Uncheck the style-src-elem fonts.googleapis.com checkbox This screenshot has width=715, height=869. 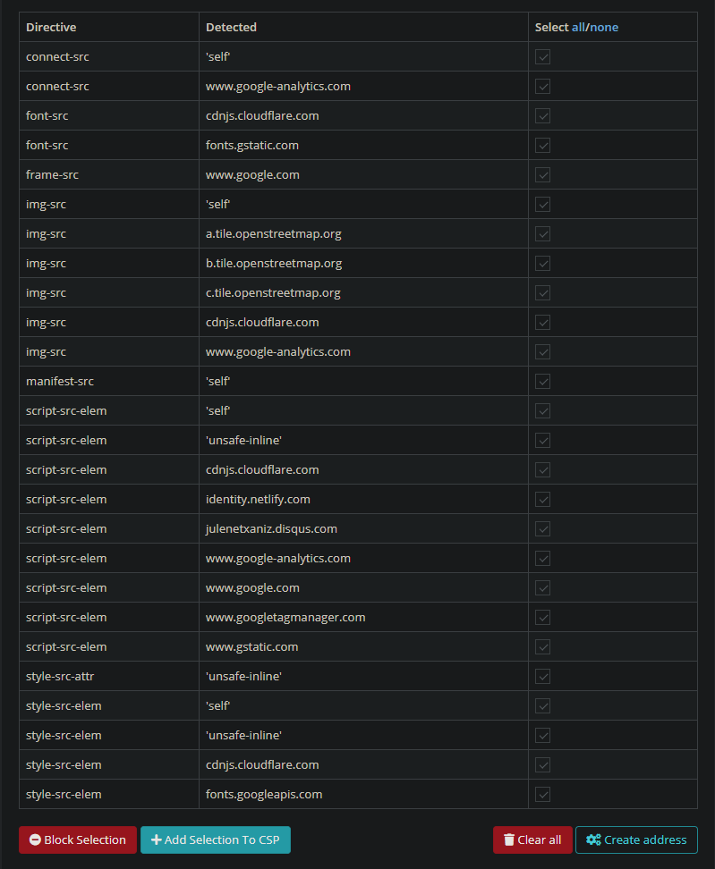pos(542,794)
